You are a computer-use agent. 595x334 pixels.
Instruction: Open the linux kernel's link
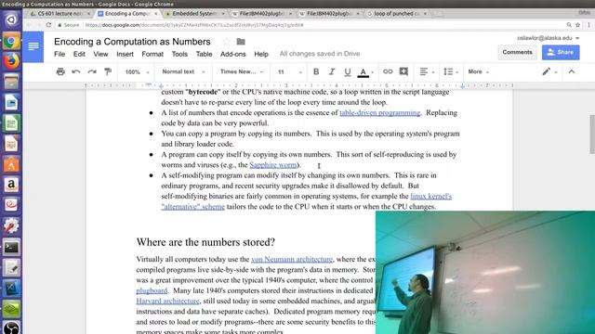[x=431, y=196]
